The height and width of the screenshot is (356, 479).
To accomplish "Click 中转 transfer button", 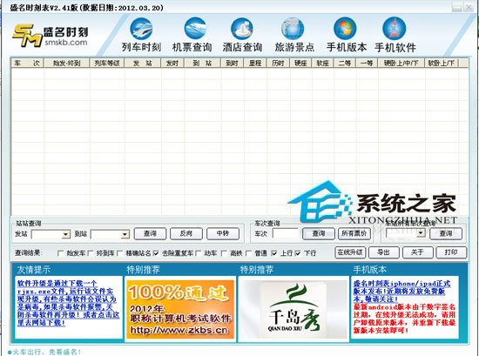I will pyautogui.click(x=223, y=233).
